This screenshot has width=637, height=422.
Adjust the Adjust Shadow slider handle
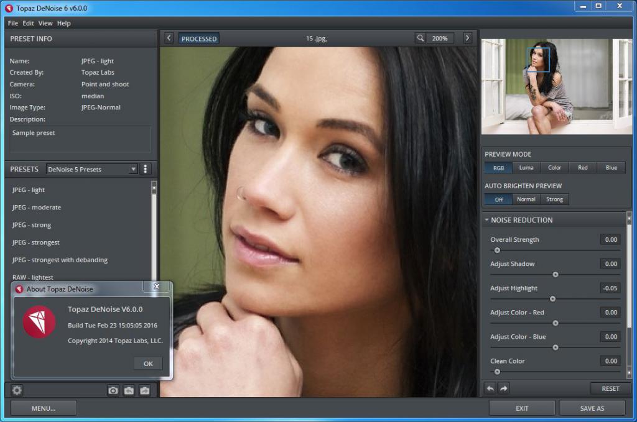(556, 275)
